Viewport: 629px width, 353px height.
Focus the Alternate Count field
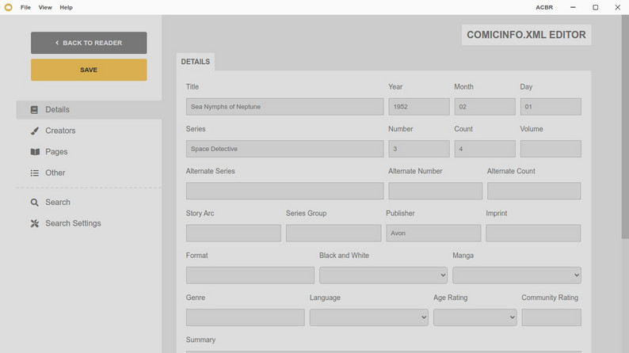pos(534,191)
